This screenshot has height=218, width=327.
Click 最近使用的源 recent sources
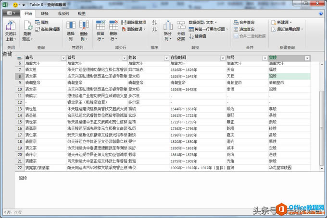[x=287, y=29]
